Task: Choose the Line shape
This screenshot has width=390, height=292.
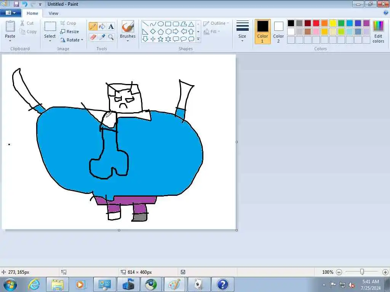Action: (x=145, y=24)
